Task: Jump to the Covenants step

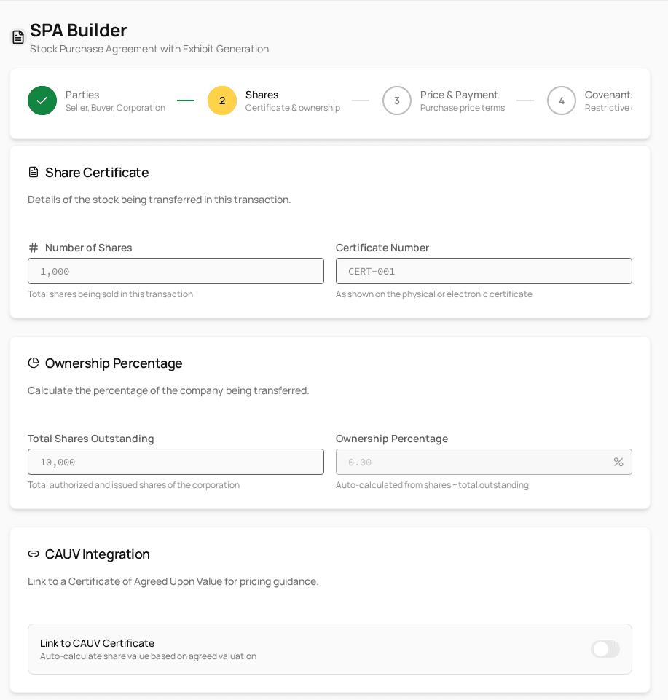Action: (x=609, y=95)
